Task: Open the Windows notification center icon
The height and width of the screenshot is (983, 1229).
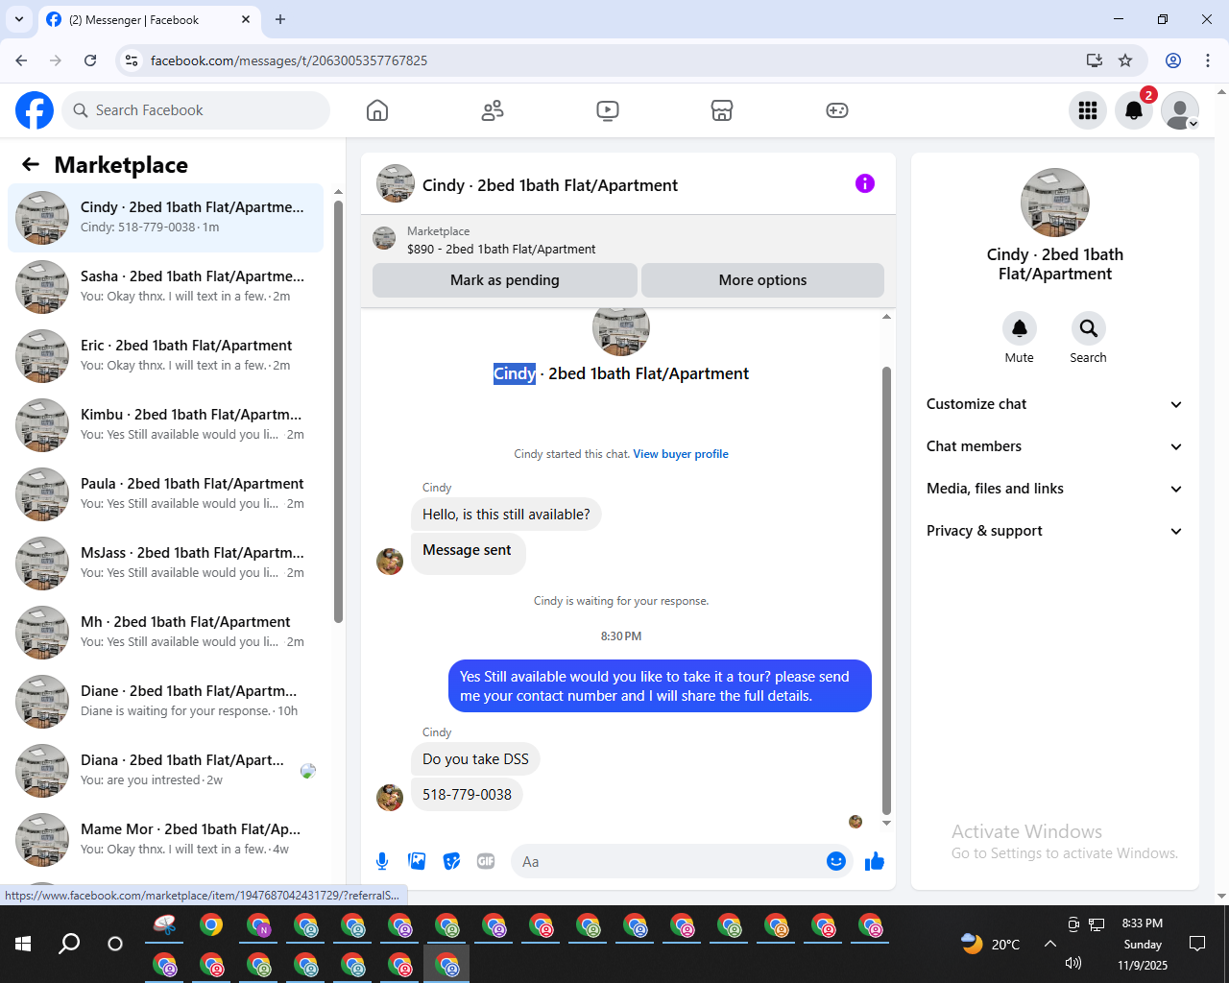Action: click(1197, 944)
